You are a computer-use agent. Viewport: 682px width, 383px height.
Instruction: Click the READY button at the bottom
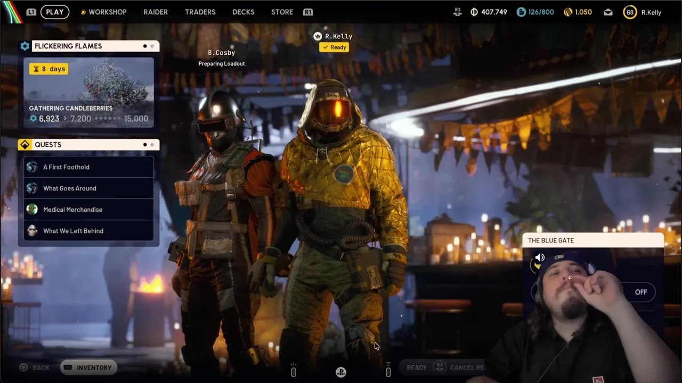417,368
